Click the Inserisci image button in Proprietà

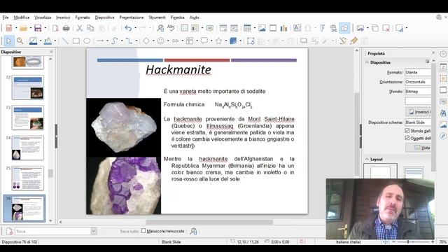coord(419,112)
